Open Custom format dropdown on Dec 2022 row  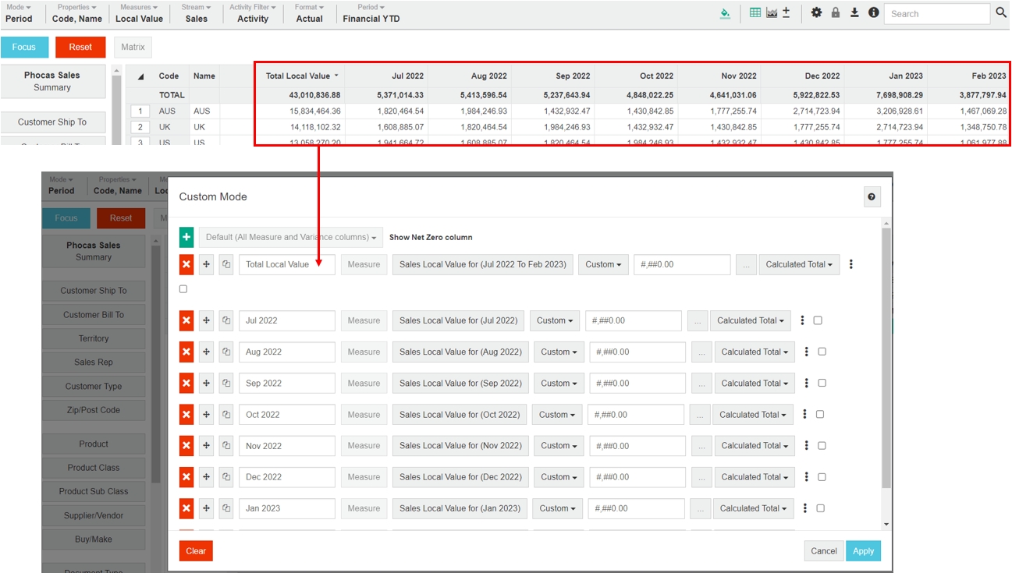pos(559,477)
